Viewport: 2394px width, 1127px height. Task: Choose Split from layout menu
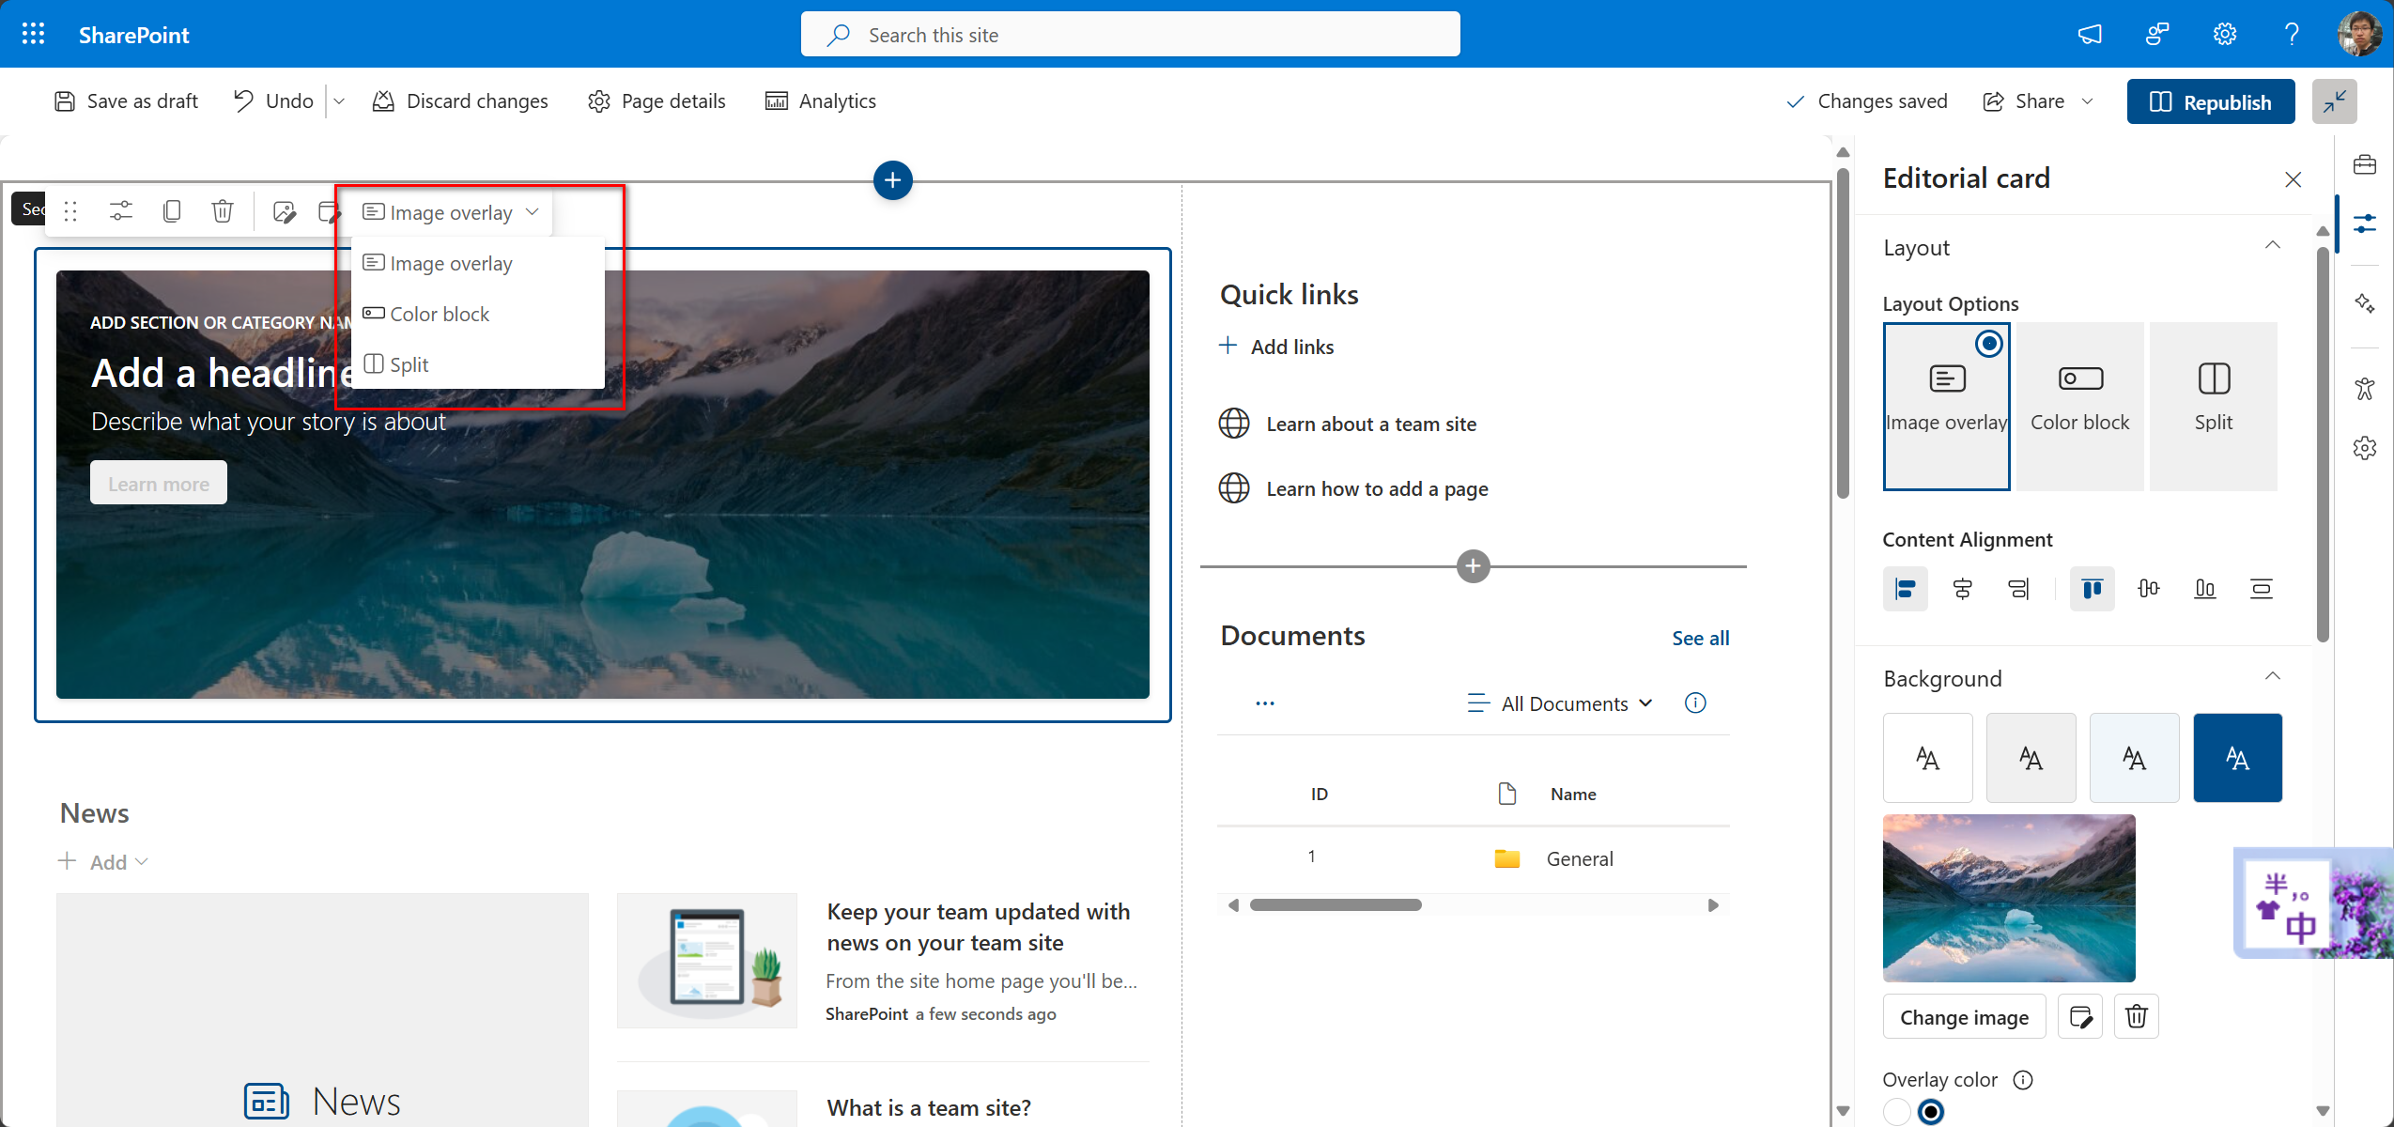pos(409,364)
